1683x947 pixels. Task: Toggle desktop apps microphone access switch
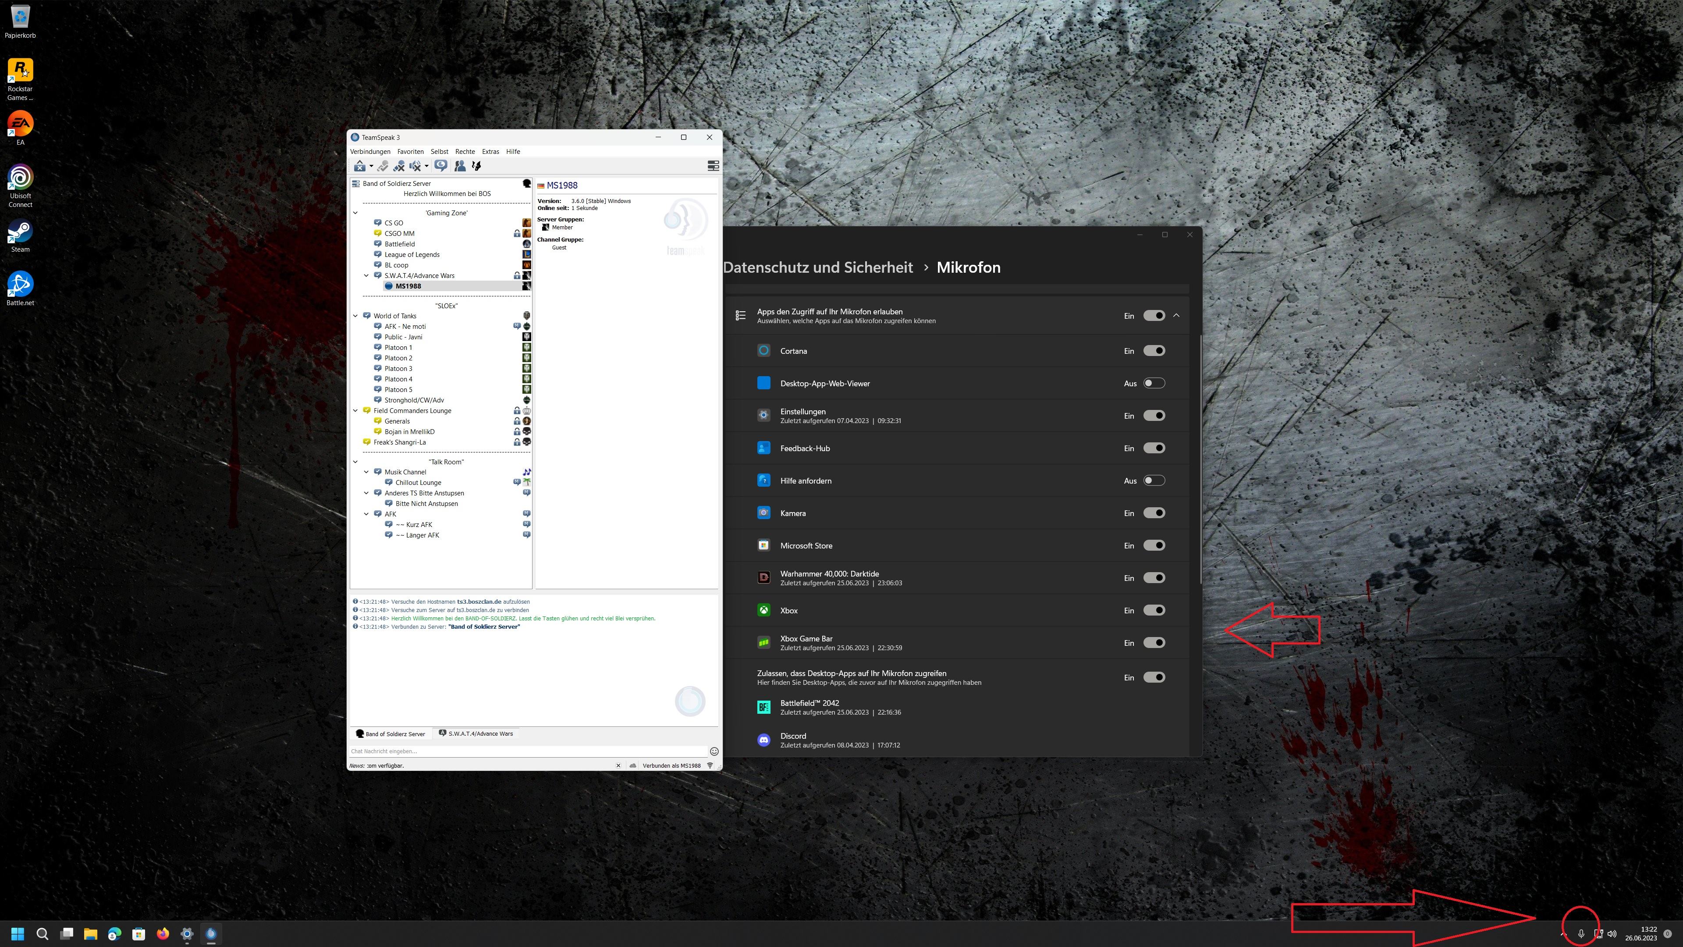tap(1154, 678)
